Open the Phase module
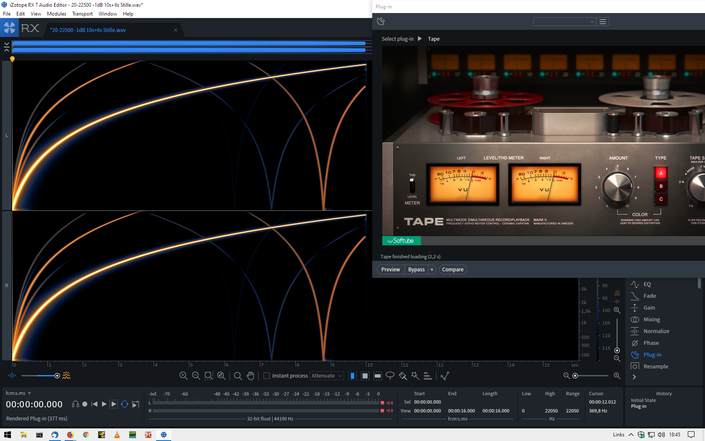705x441 pixels. (x=651, y=343)
